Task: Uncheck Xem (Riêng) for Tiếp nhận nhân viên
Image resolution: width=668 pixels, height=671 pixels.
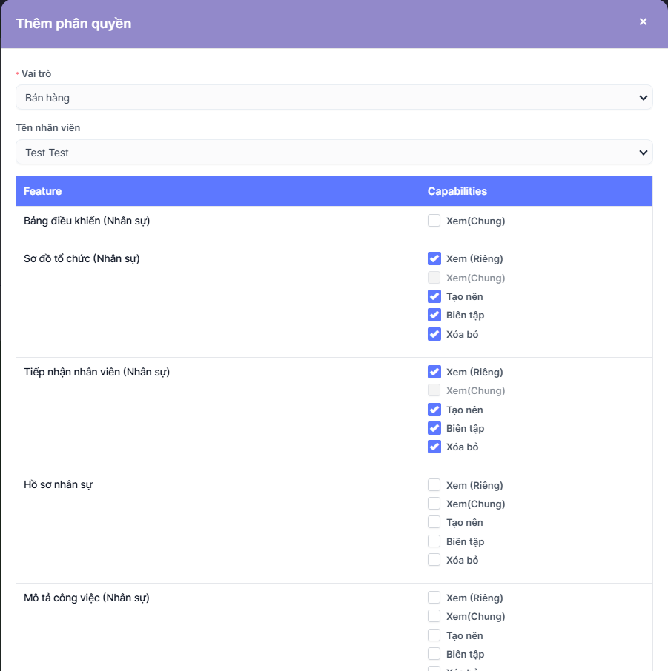Action: tap(434, 372)
